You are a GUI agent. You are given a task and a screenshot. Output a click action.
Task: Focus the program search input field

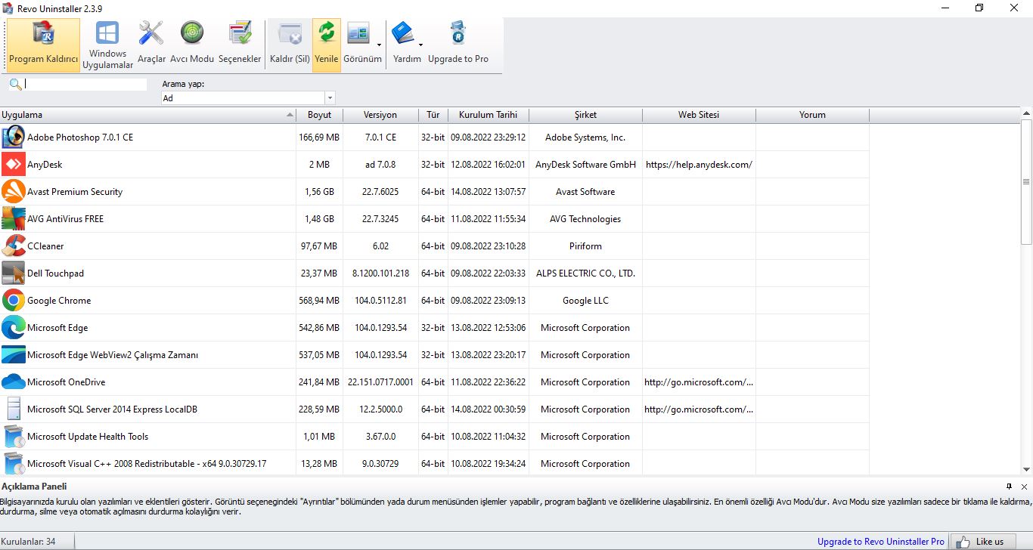click(x=85, y=84)
